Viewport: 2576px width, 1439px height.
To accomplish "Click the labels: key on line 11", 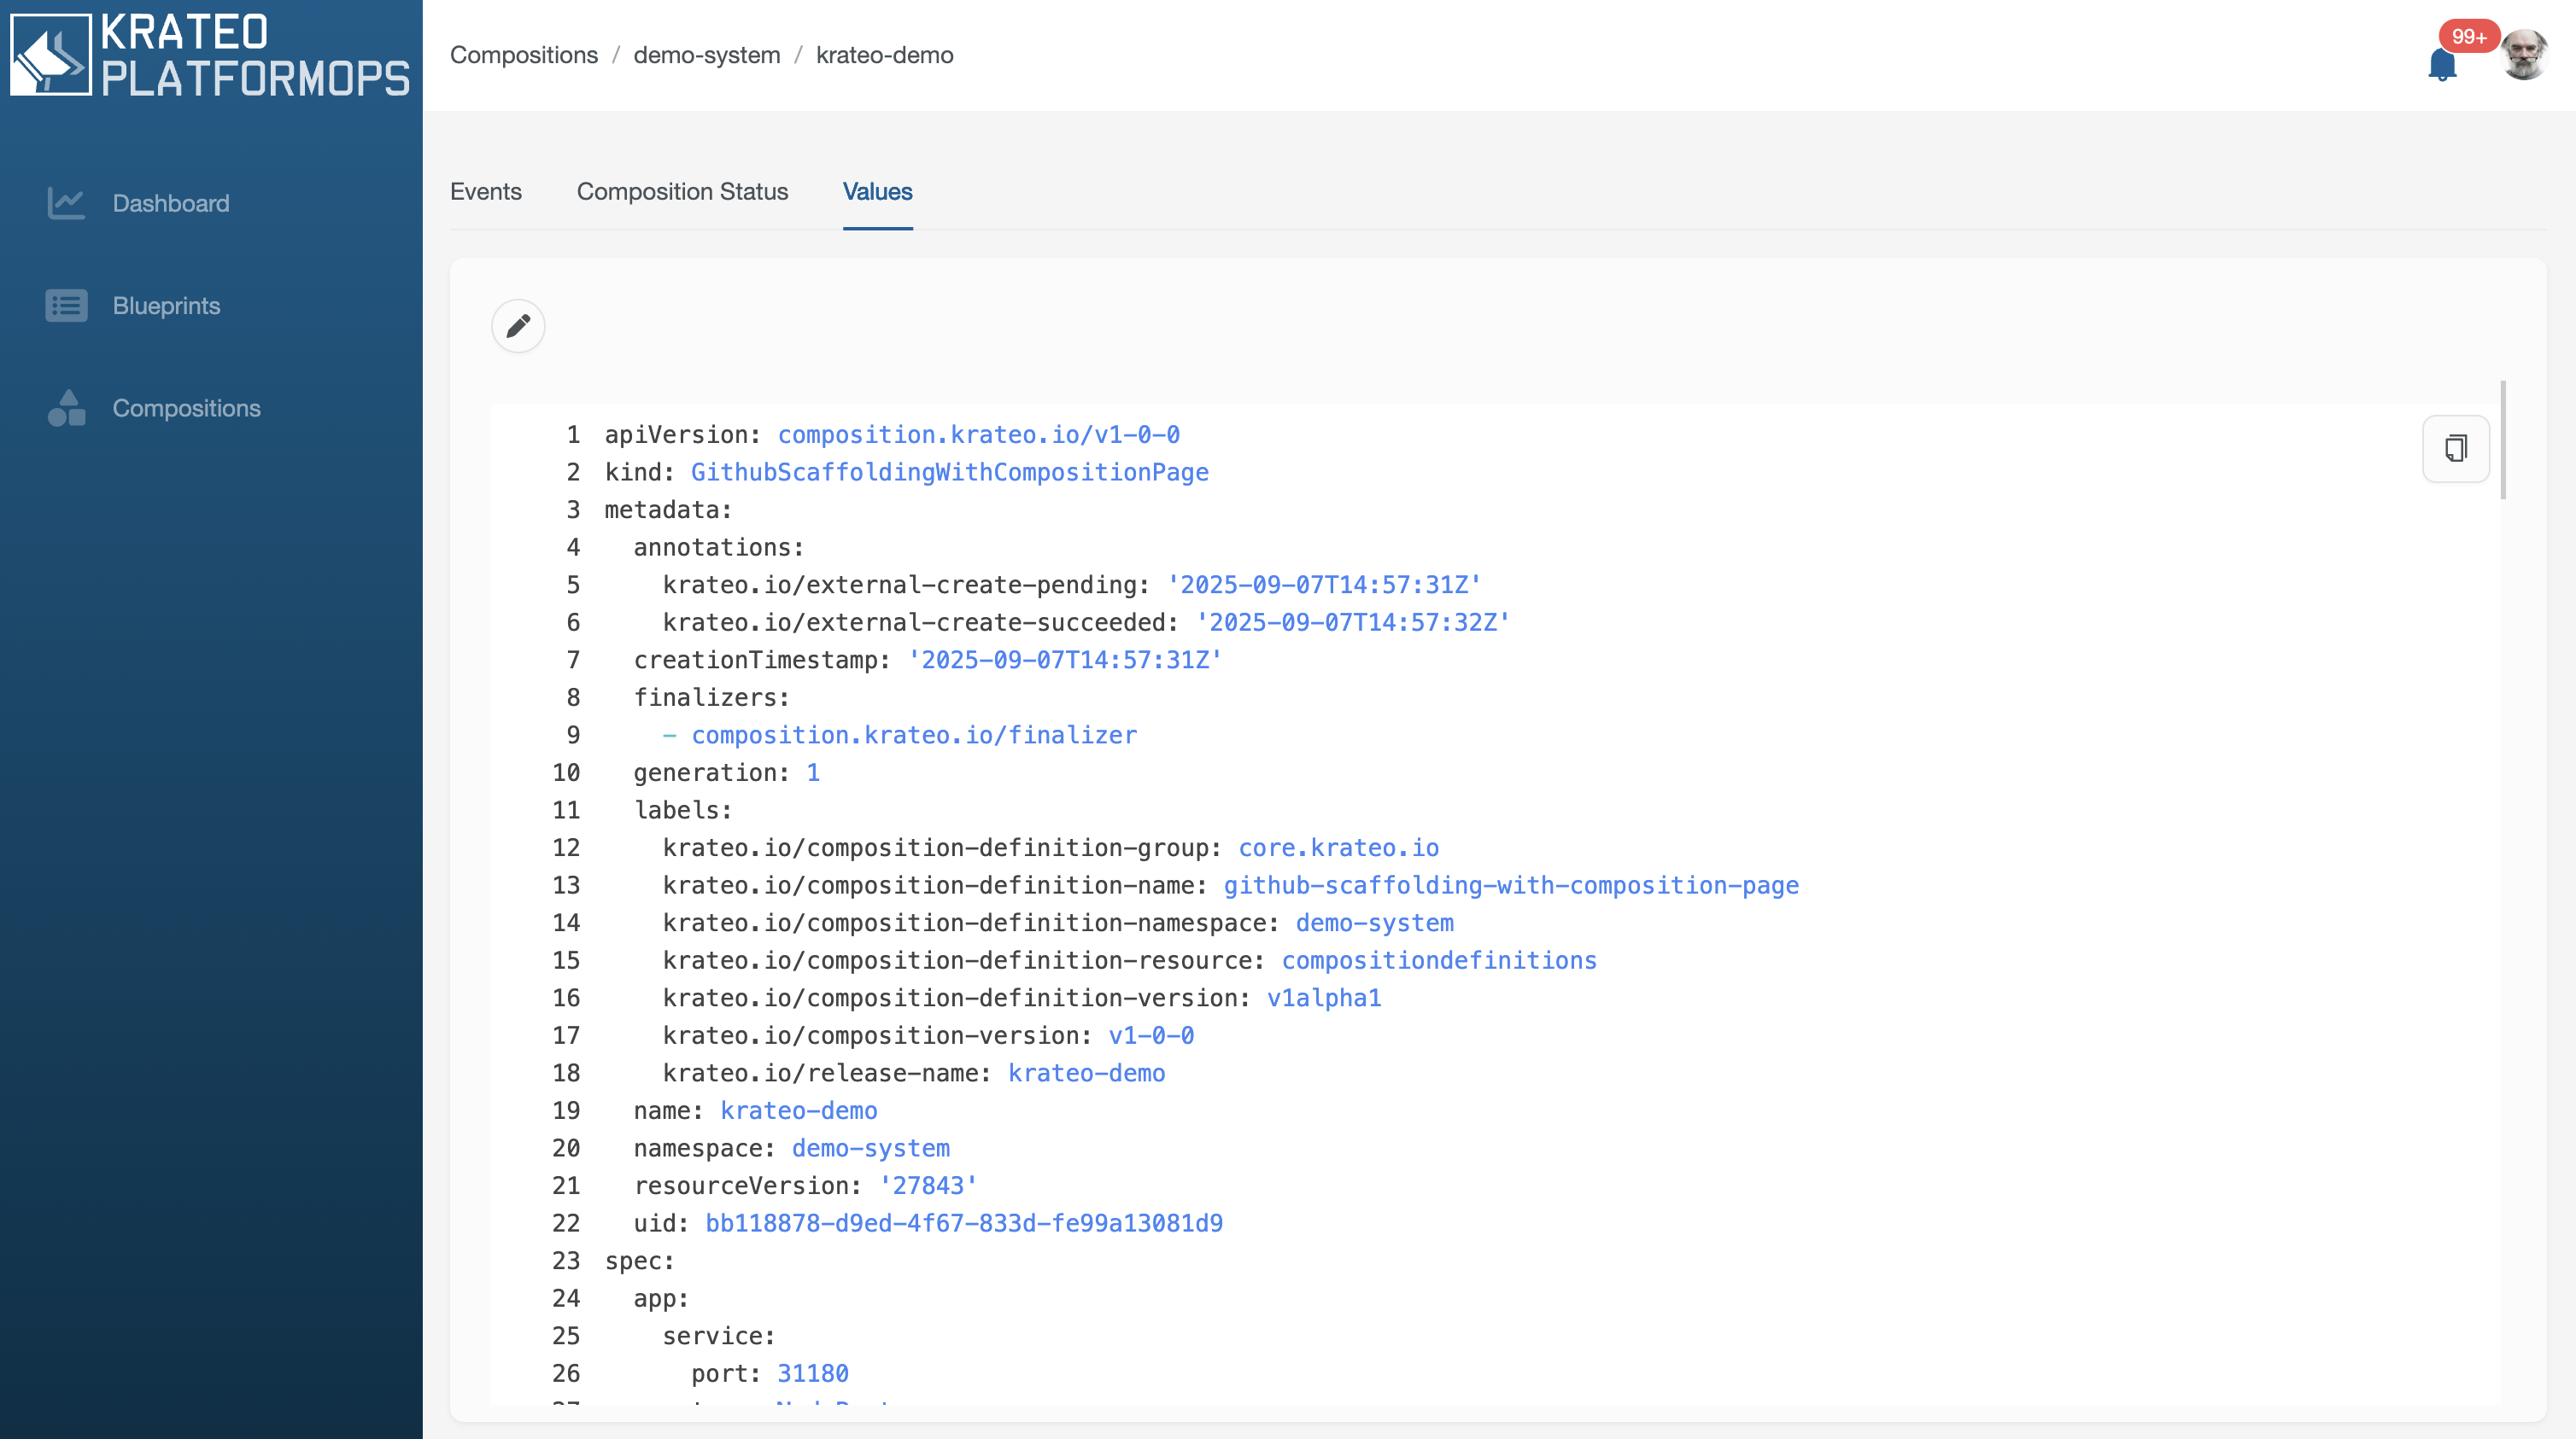I will click(x=683, y=811).
